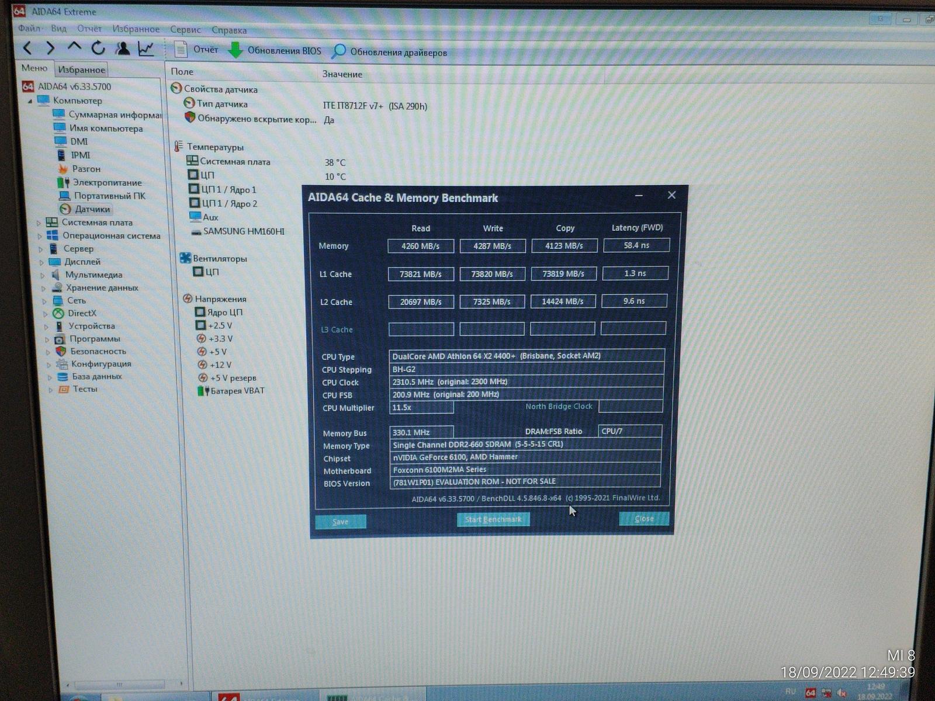Expand the Системная плата tree node in sidebar
The image size is (935, 701).
click(39, 223)
